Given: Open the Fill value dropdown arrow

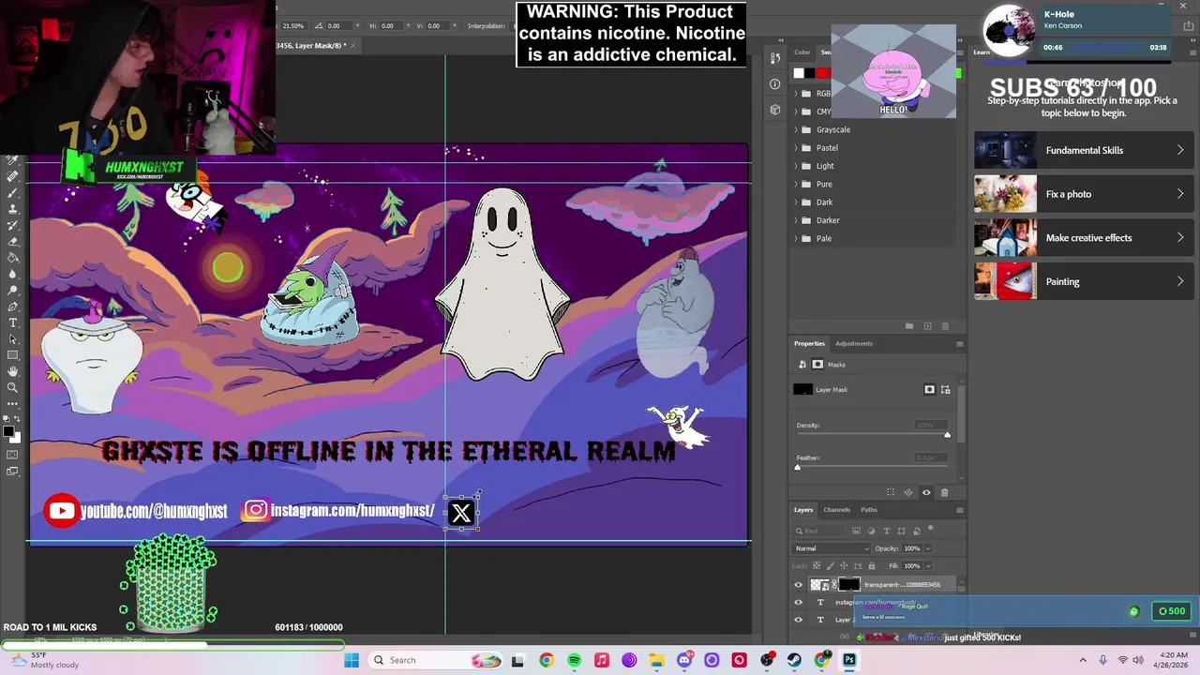Looking at the screenshot, I should 928,565.
